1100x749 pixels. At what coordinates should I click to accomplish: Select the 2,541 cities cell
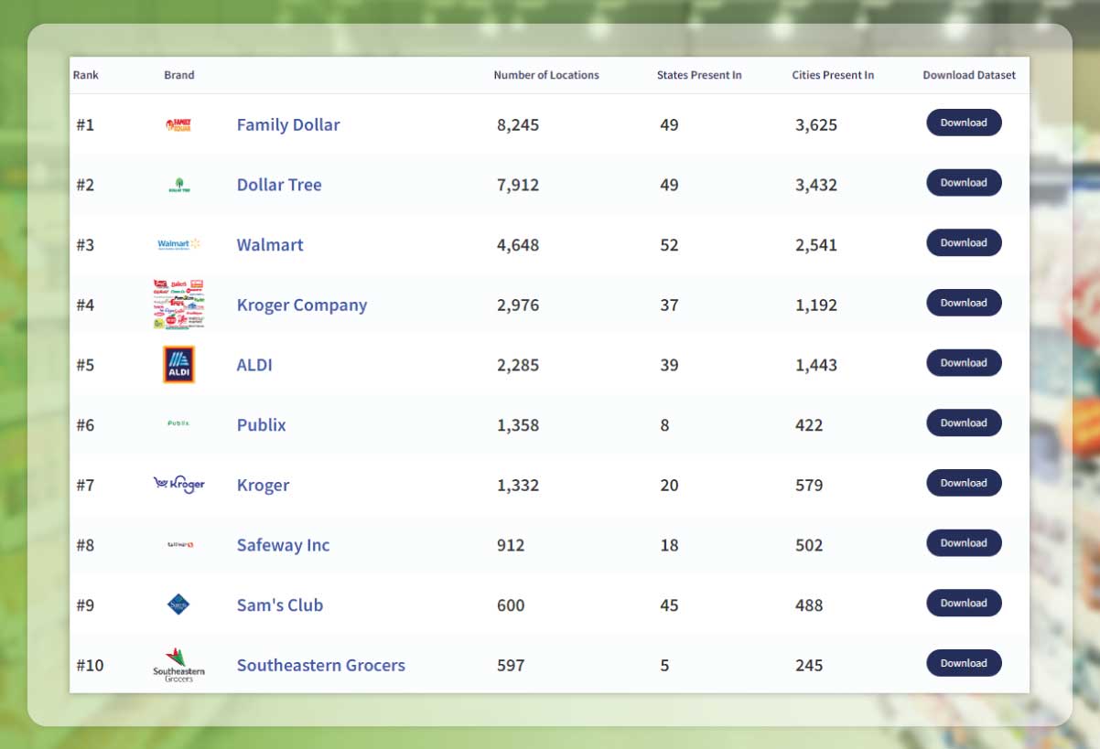coord(816,245)
